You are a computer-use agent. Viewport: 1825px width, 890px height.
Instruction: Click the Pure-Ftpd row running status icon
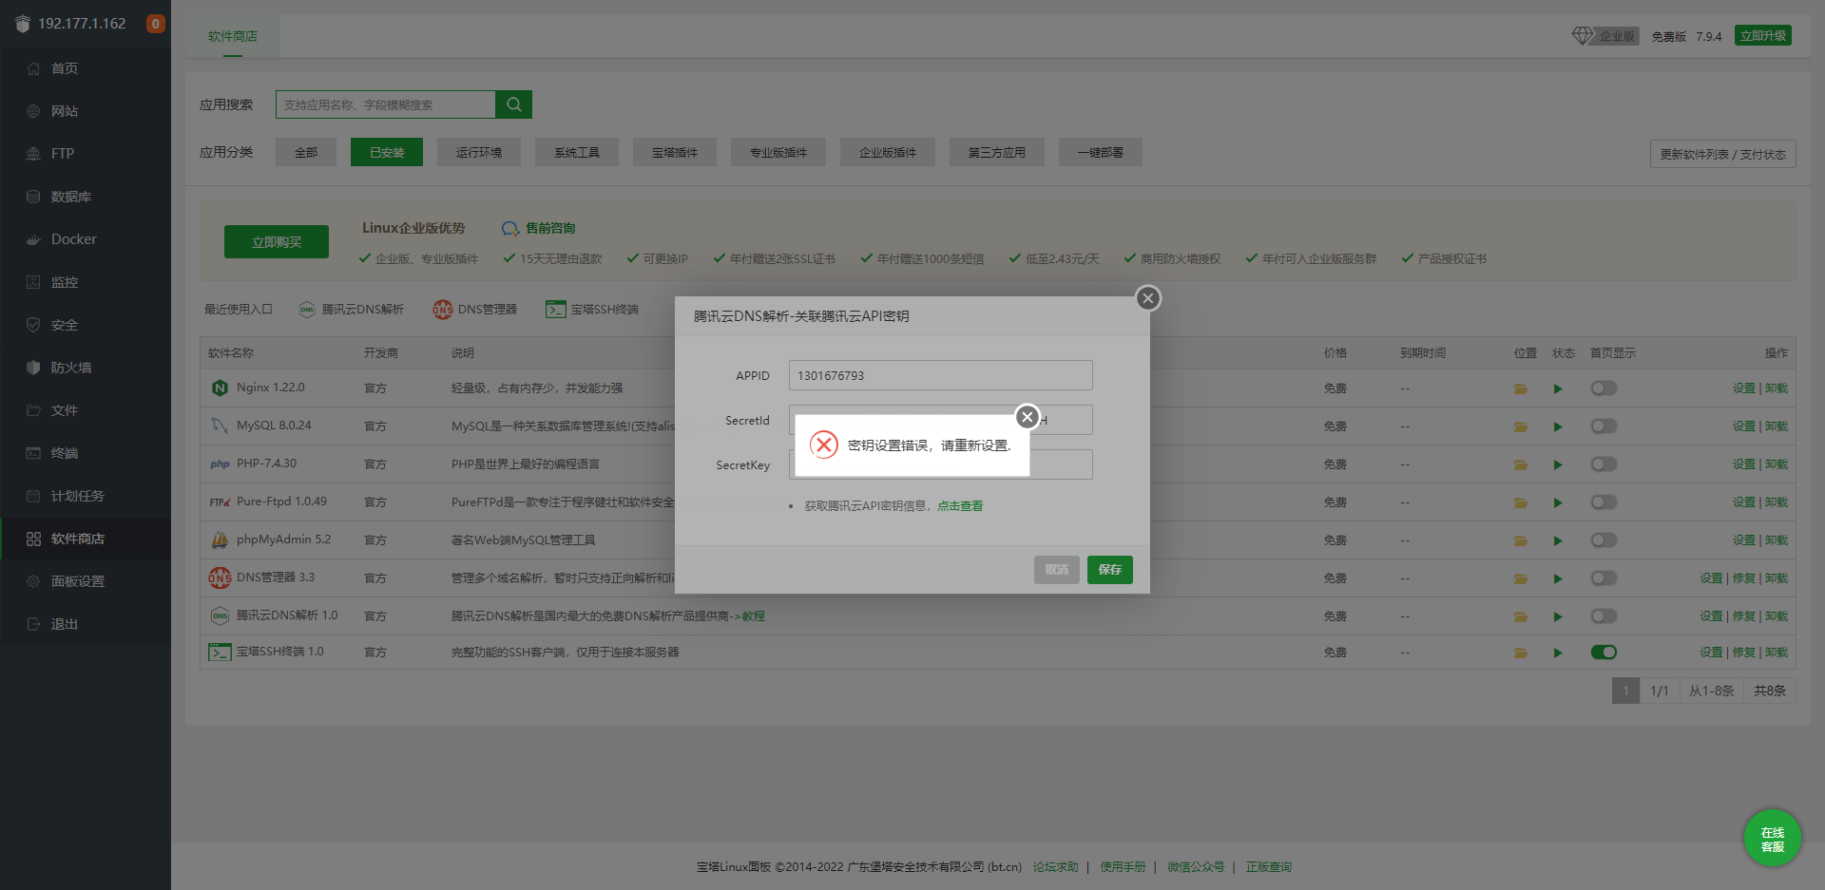pos(1558,502)
